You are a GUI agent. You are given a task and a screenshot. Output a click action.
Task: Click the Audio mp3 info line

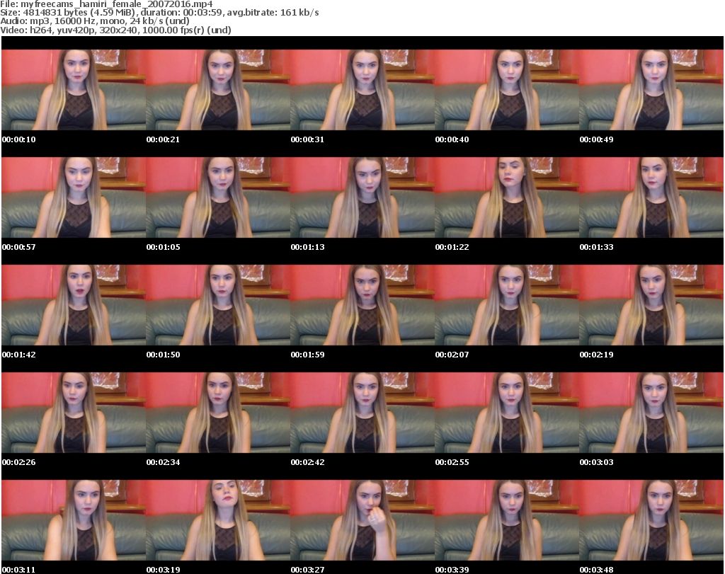tap(95, 21)
